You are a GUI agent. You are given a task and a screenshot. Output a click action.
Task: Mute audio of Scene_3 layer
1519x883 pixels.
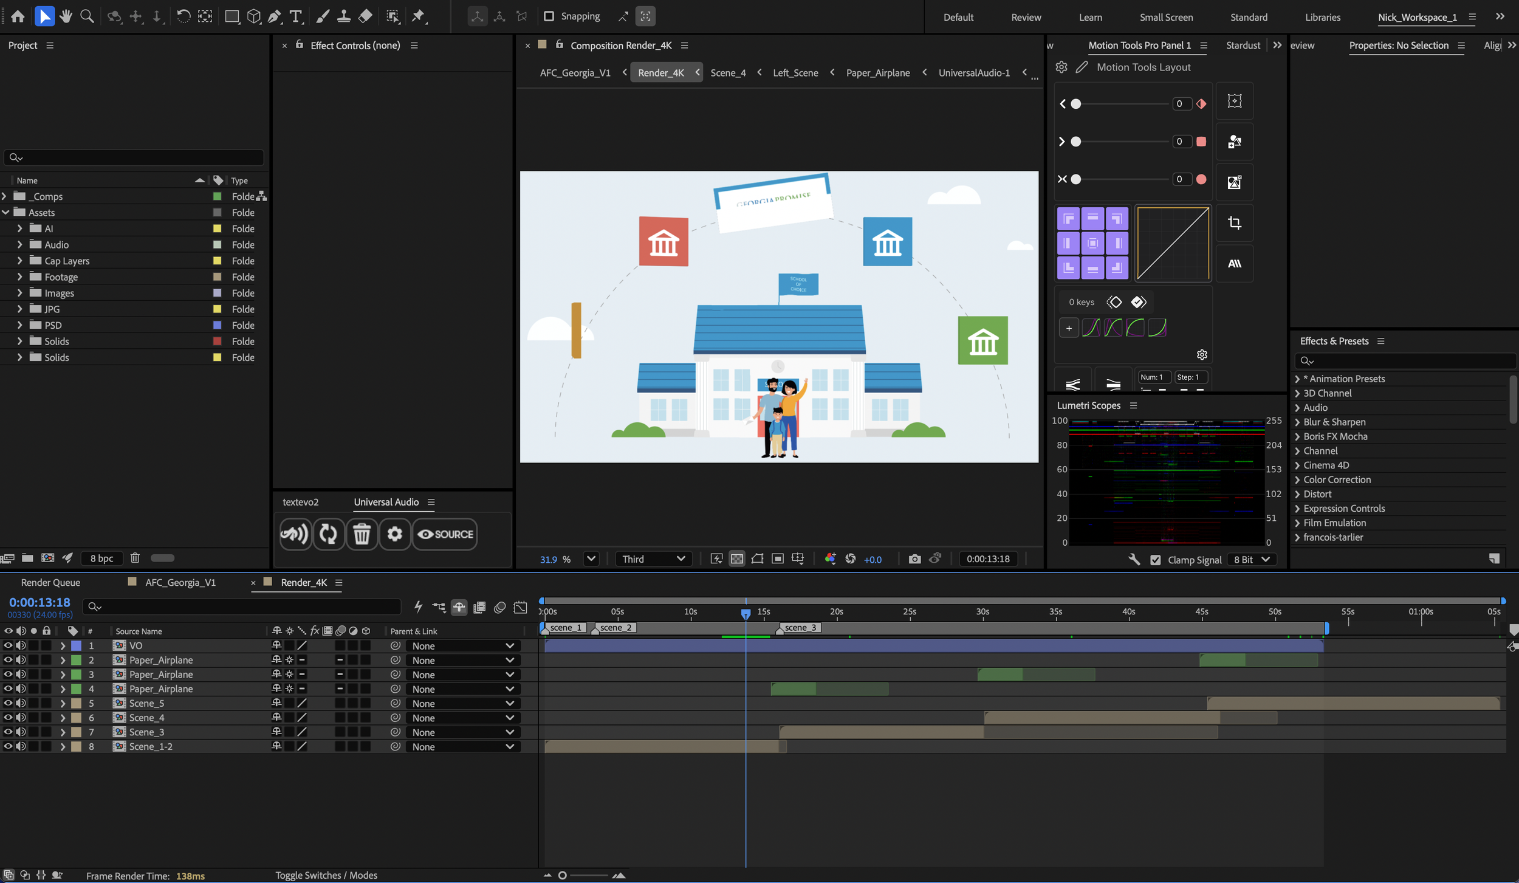[21, 732]
